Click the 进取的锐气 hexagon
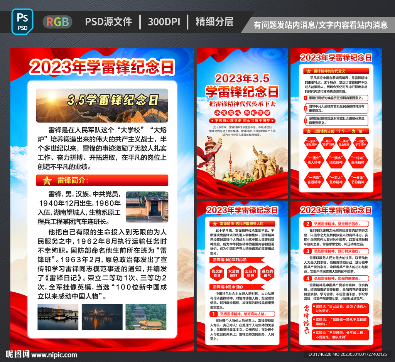 tap(267, 273)
